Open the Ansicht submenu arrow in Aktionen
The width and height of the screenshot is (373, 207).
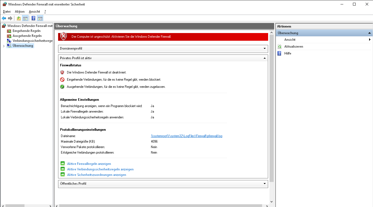(x=370, y=40)
